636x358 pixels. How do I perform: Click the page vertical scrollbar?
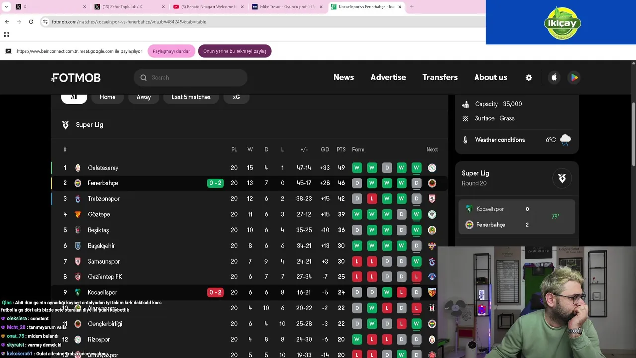click(633, 134)
